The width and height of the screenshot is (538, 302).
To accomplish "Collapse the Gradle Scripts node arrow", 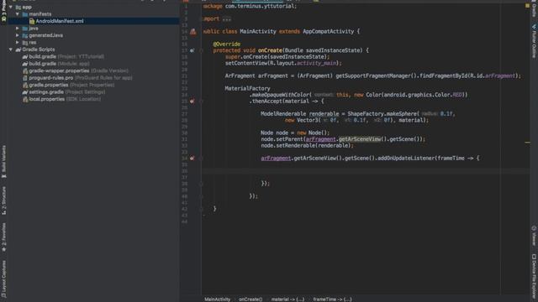I will (x=11, y=49).
